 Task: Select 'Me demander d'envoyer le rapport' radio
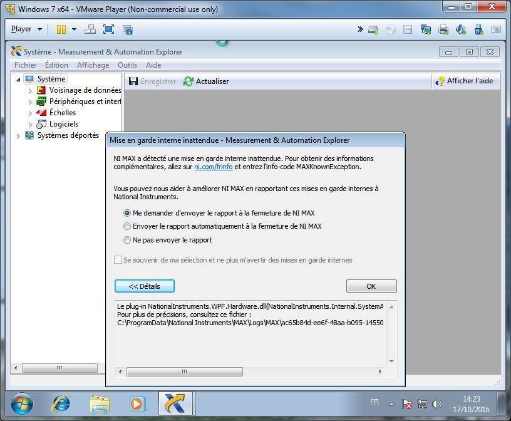[127, 213]
